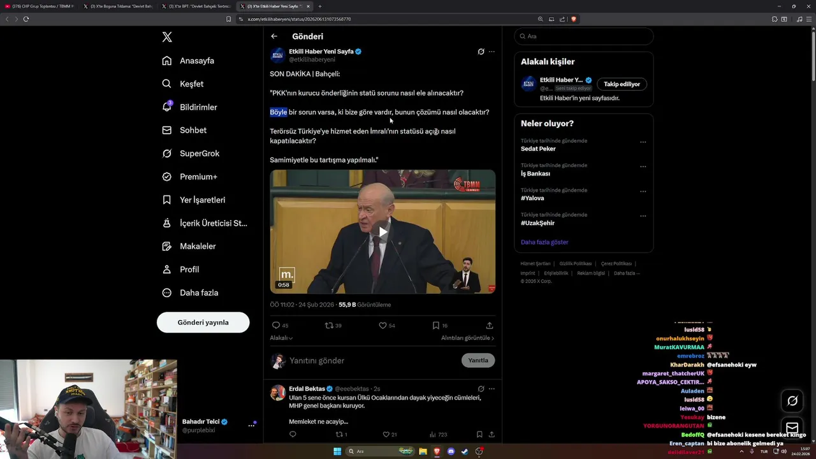Share Erdal Bektas reply
816x459 pixels.
(492, 435)
